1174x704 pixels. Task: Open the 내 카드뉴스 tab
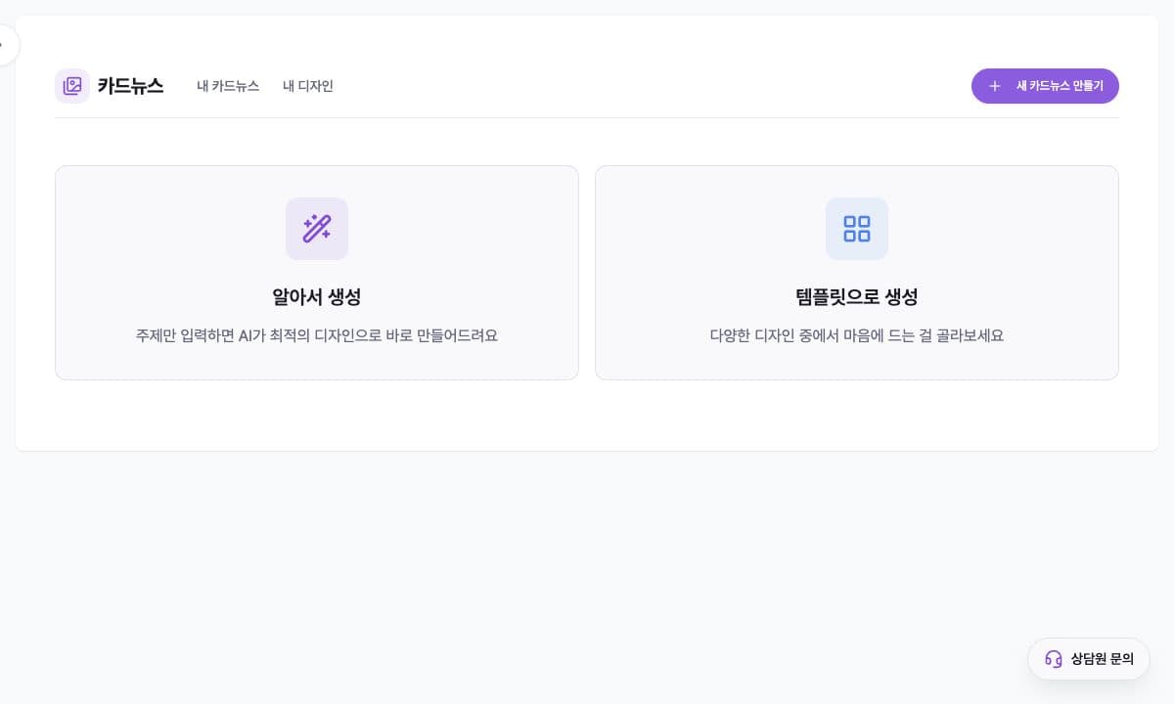(228, 86)
